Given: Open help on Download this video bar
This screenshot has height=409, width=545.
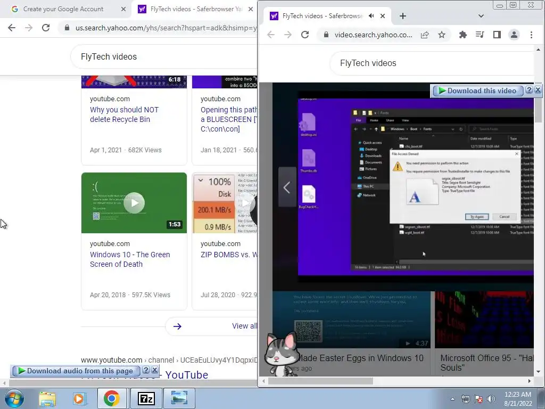Looking at the screenshot, I should coord(529,90).
